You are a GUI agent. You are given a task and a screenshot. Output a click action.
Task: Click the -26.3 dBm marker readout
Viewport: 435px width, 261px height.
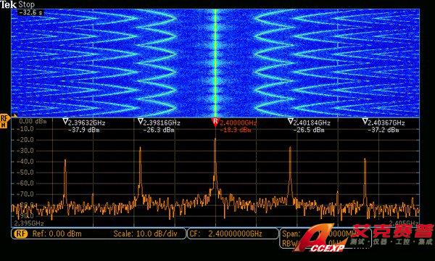click(159, 130)
